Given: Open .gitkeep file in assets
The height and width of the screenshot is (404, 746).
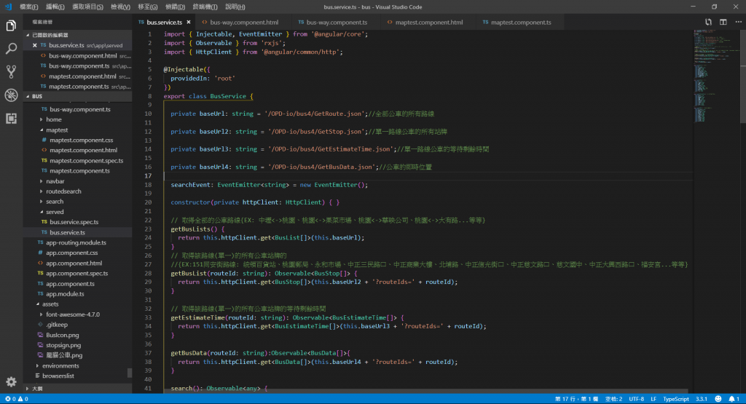Looking at the screenshot, I should tap(57, 325).
